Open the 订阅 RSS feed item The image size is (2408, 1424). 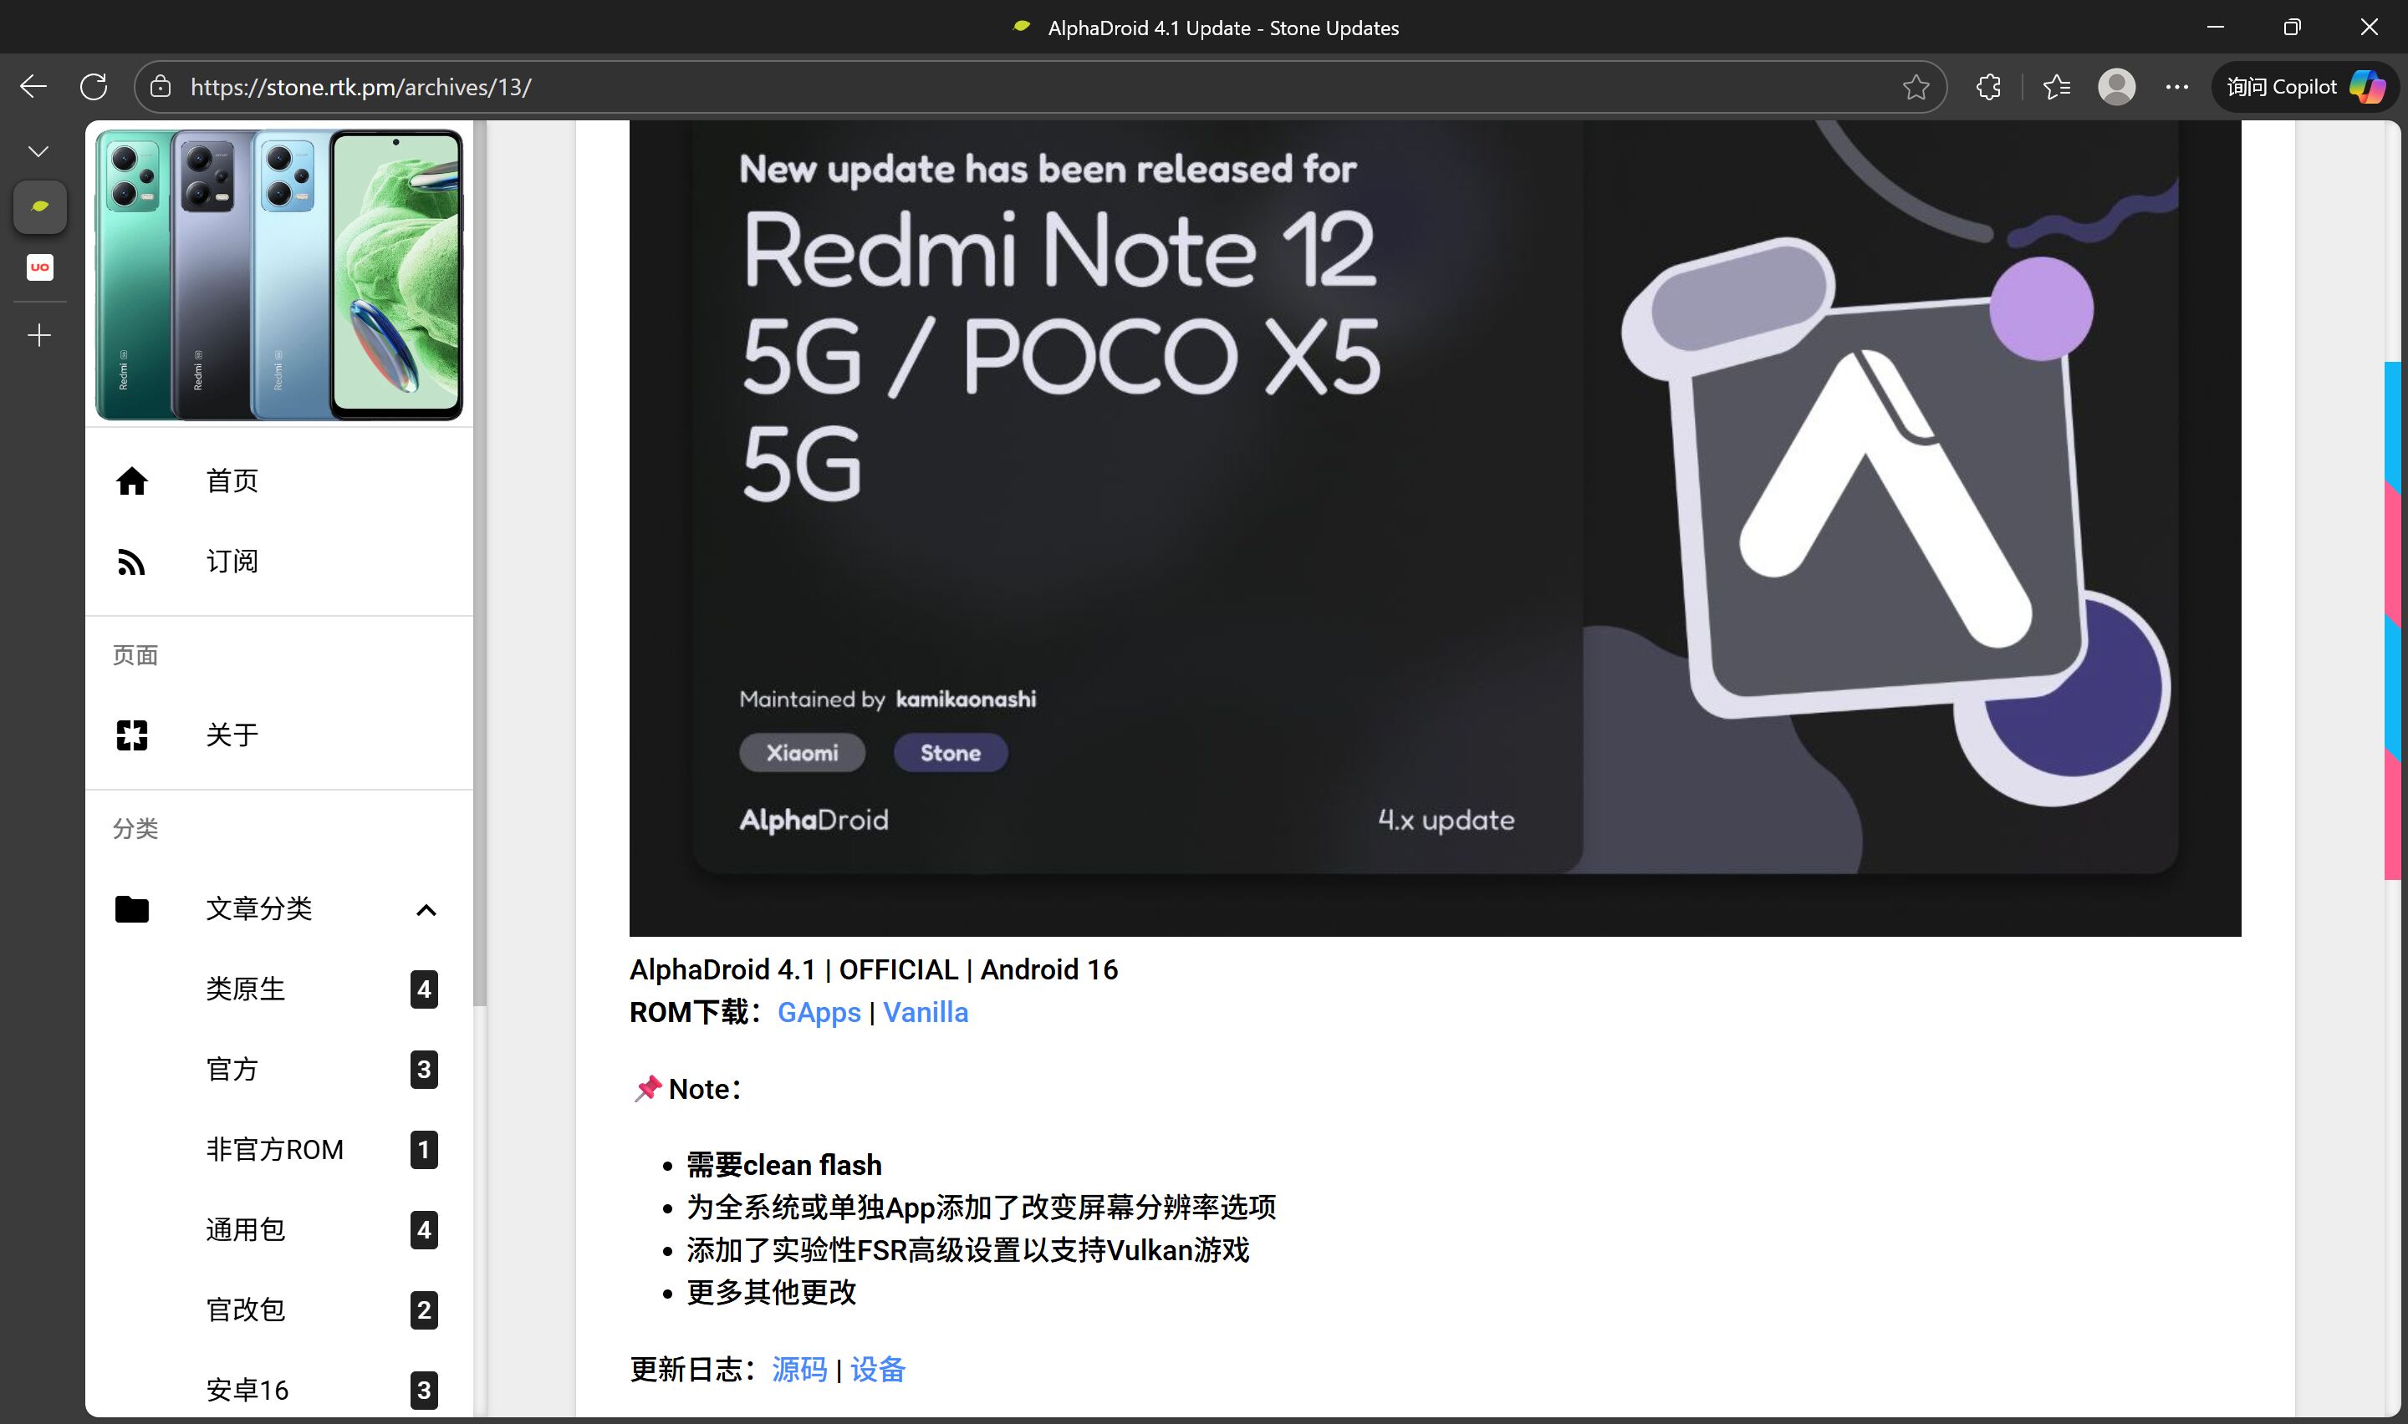pos(232,562)
